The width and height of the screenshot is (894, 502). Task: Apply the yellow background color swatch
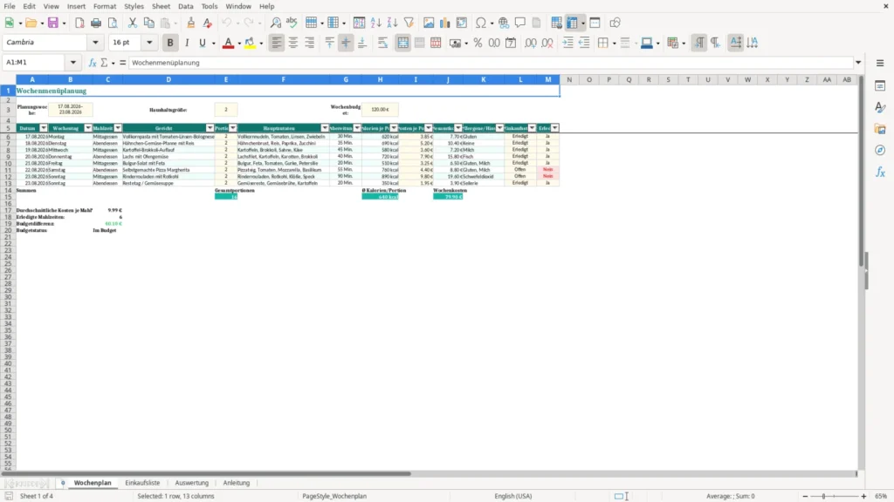(x=250, y=43)
